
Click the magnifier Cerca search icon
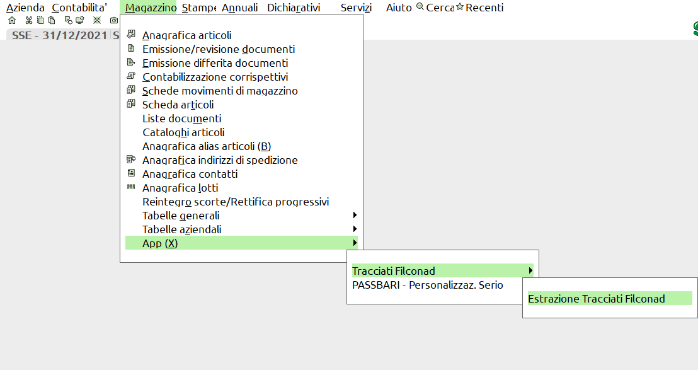tap(420, 8)
